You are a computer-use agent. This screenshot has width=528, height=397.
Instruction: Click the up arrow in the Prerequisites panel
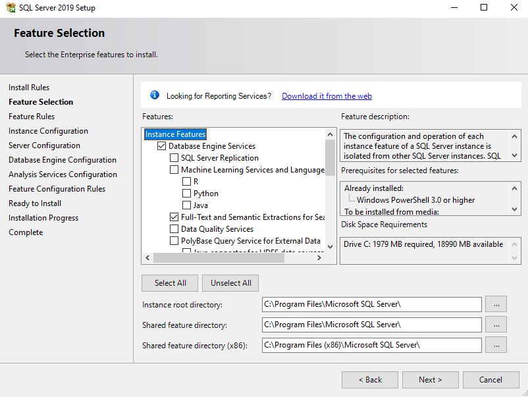[514, 190]
